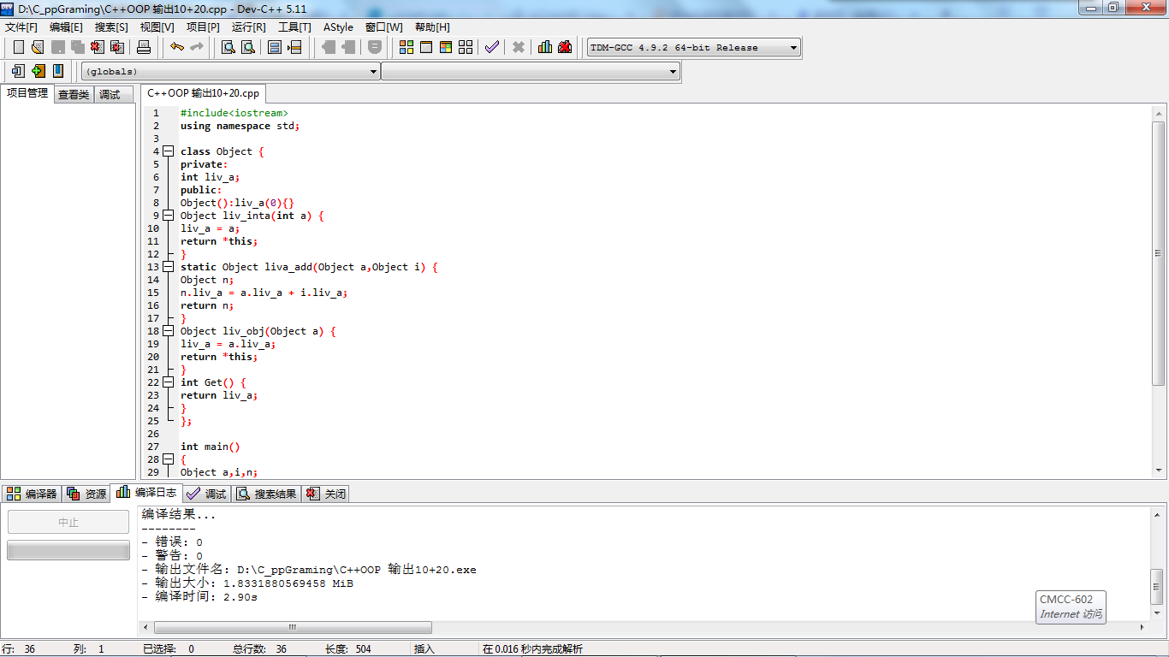
Task: Click the 中止 abort button
Action: pos(68,522)
